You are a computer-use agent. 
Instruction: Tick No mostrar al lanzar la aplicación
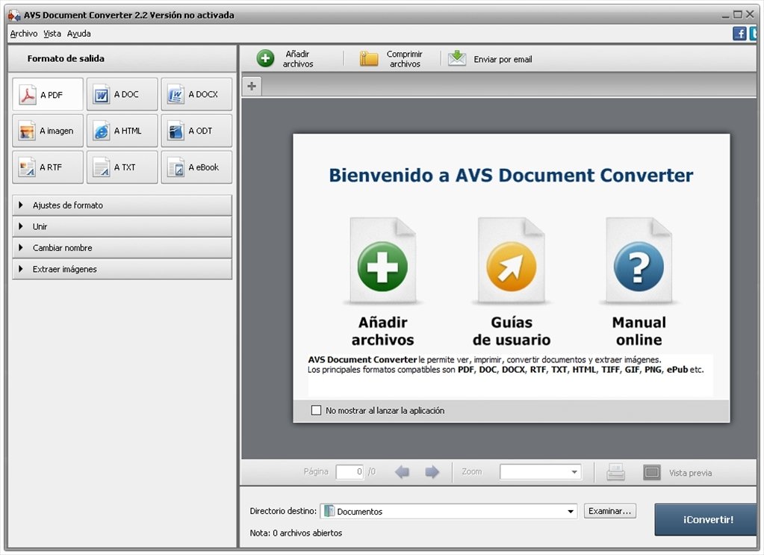point(316,410)
